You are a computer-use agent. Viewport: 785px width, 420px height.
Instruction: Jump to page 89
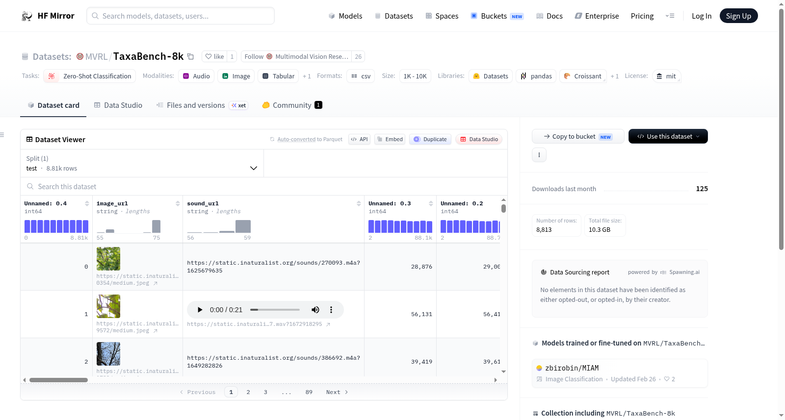click(309, 392)
